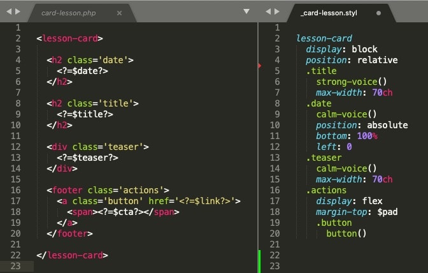Click line number 23 in left gutter
This screenshot has height=273, width=428.
[x=15, y=266]
